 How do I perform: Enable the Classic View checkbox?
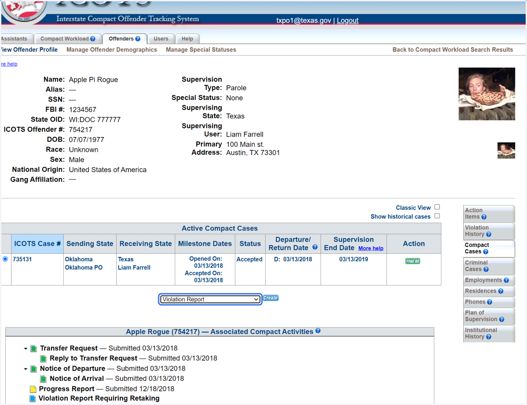[x=437, y=207]
